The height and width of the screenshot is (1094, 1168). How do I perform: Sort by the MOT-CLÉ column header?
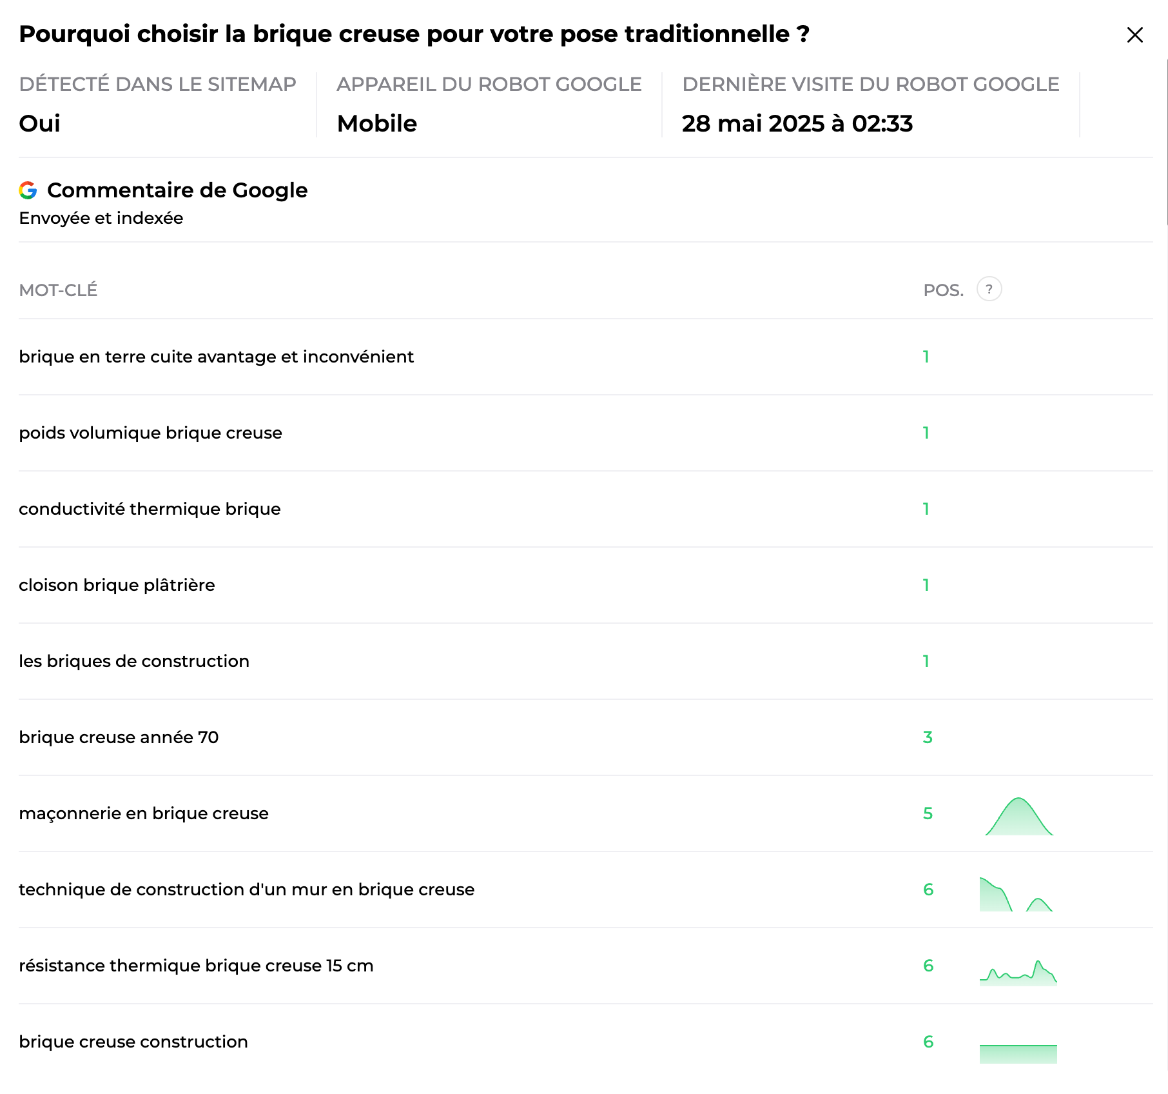click(58, 290)
